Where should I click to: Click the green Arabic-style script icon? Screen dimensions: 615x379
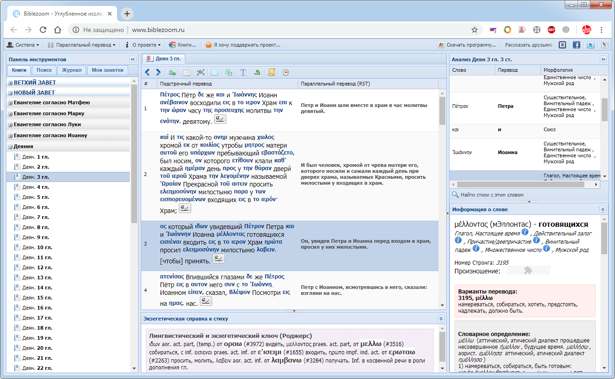257,72
